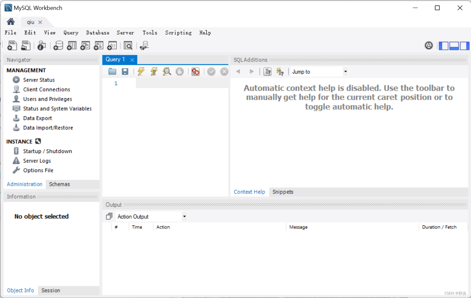471x298 pixels.
Task: Toggle the left sidebar panel
Action: [x=444, y=46]
